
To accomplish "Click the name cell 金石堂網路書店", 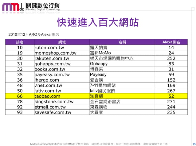I will coord(122,102).
